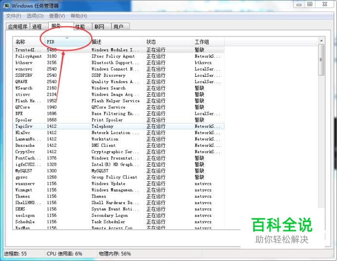The image size is (337, 261).
Task: Select the PolicyAgent service row
Action: click(x=119, y=56)
